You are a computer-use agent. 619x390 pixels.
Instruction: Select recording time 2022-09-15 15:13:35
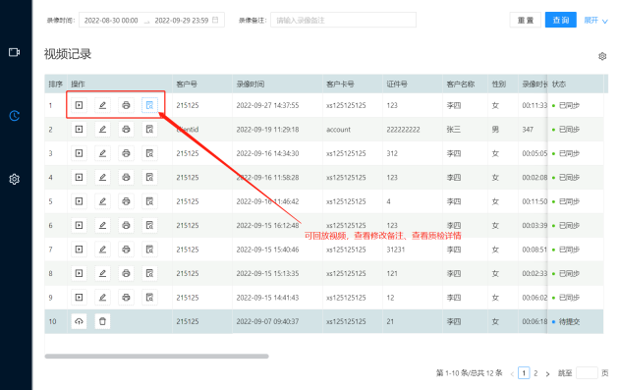click(267, 273)
